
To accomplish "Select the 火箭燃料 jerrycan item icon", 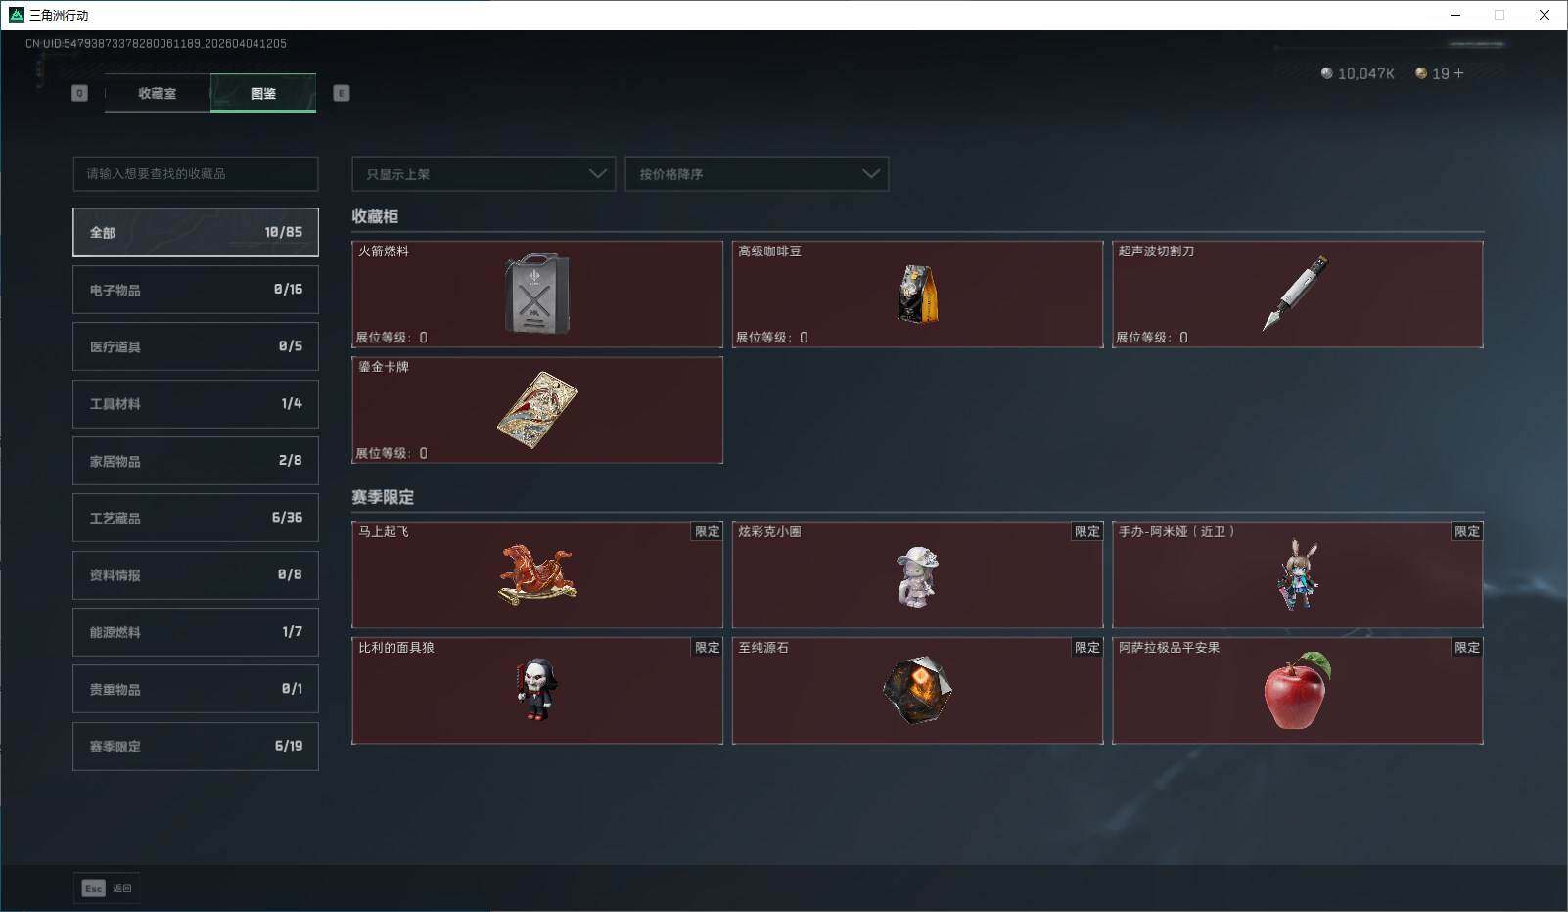I will pyautogui.click(x=536, y=294).
